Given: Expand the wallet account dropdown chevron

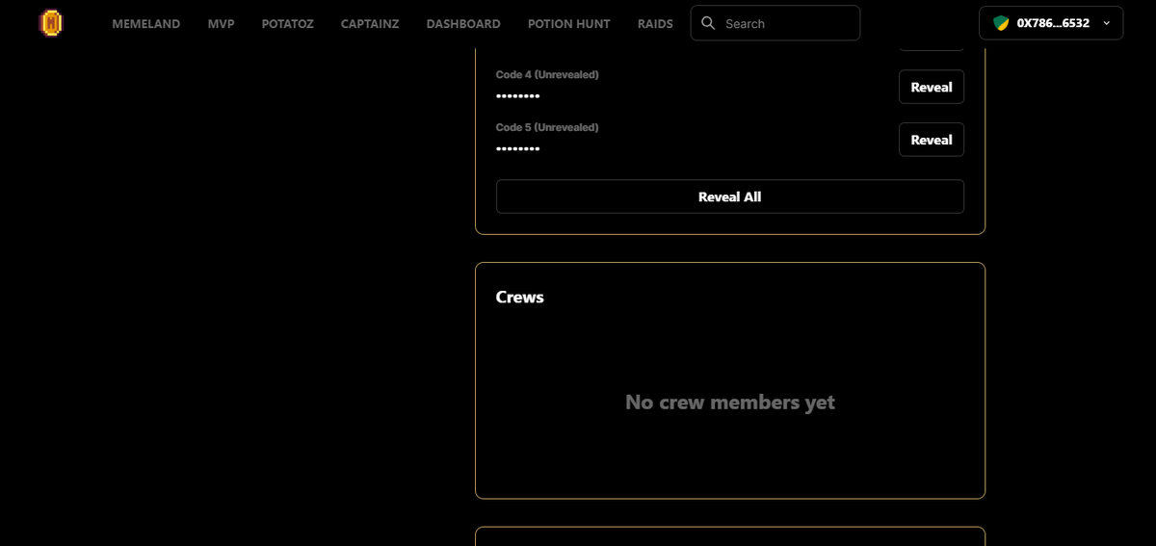Looking at the screenshot, I should [1106, 23].
